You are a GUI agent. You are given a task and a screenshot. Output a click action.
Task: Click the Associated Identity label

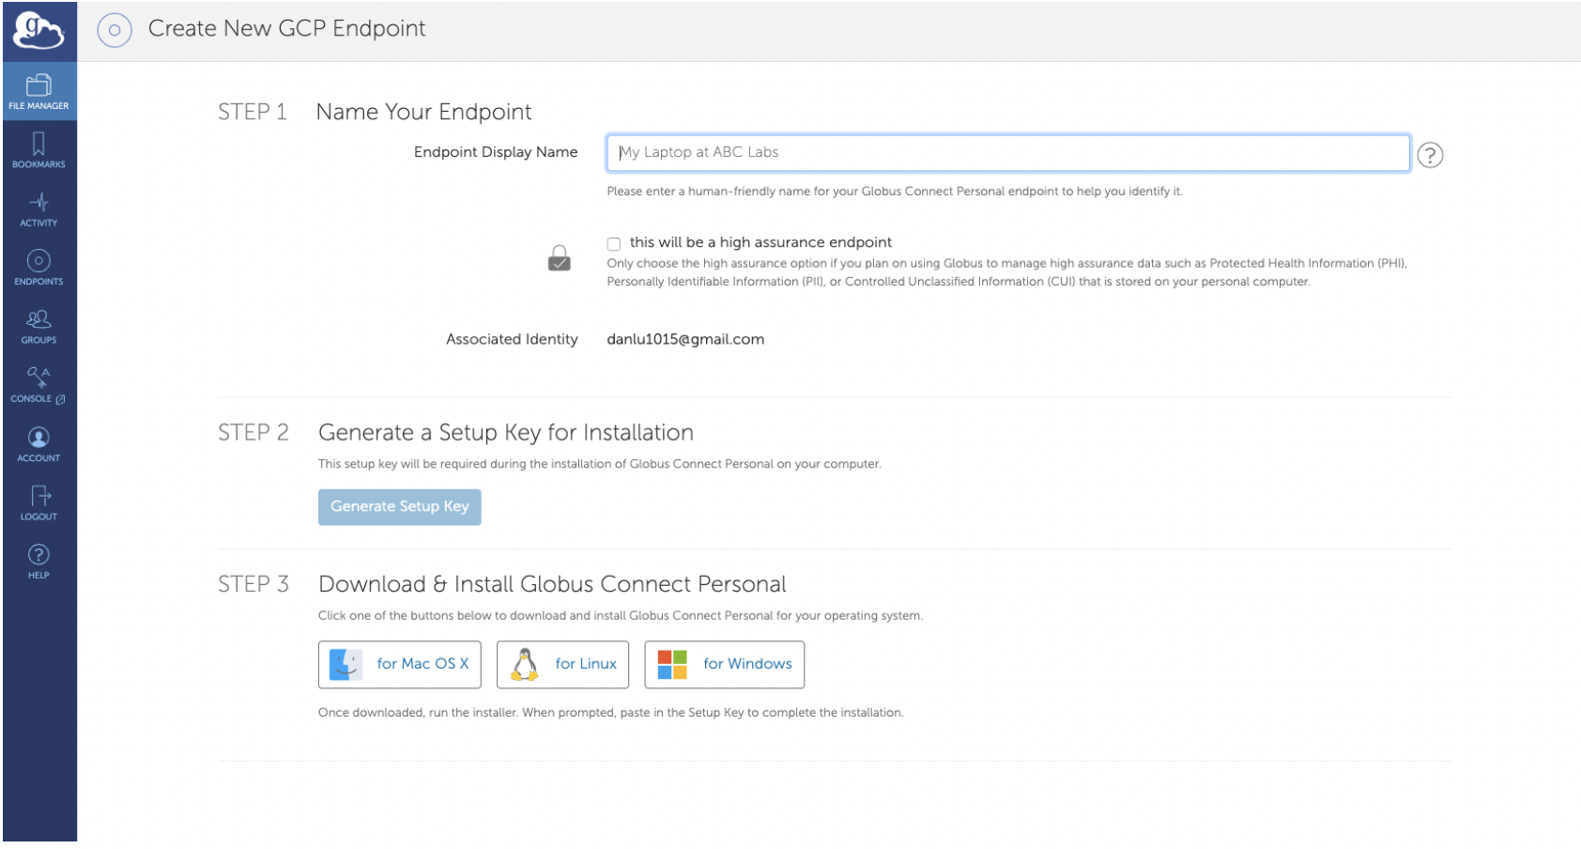click(512, 340)
